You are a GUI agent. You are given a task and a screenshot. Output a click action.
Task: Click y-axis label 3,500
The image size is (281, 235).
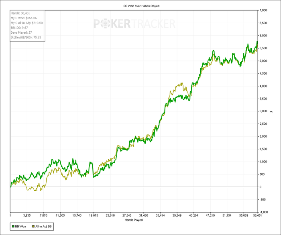tap(263, 99)
